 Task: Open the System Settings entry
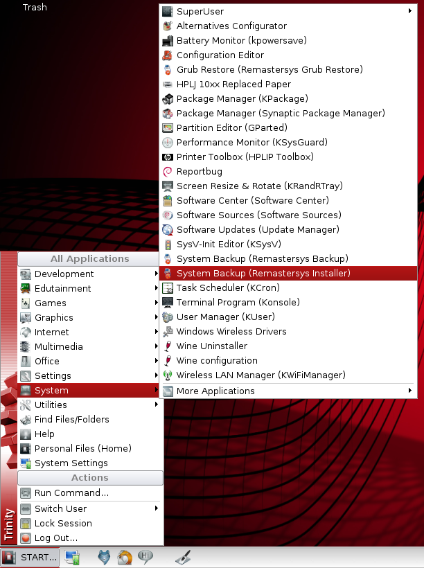(x=89, y=463)
